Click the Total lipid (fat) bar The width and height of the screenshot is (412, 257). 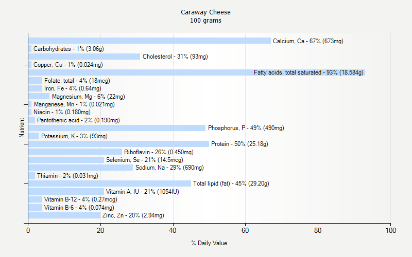tap(110, 183)
